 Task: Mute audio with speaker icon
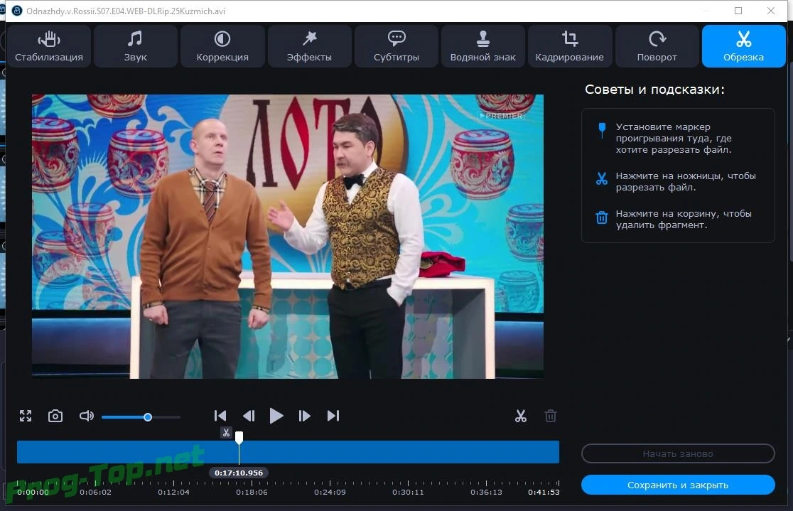(87, 416)
